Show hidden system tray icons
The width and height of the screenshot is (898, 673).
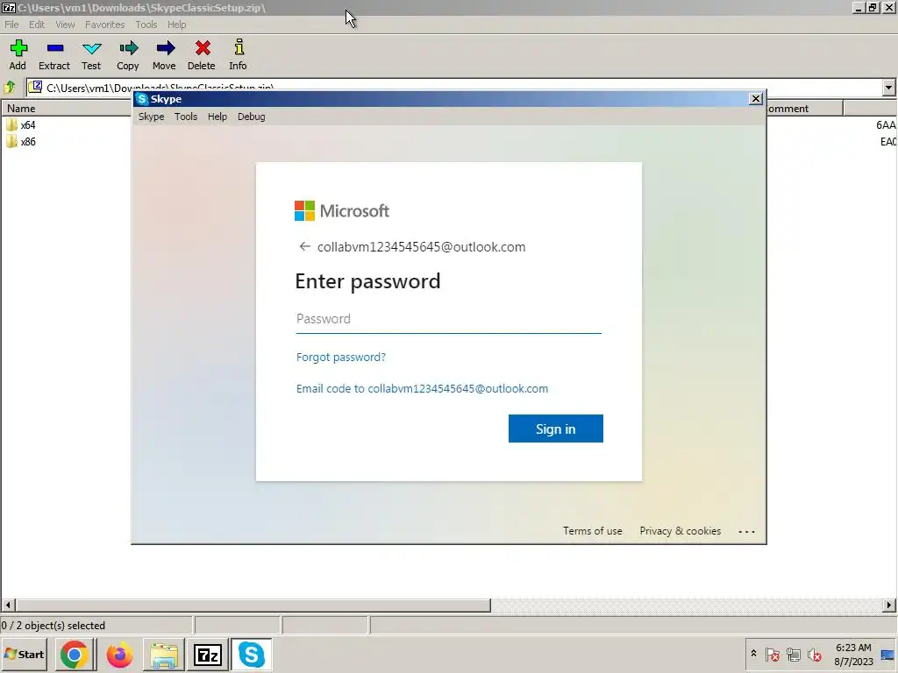click(753, 654)
